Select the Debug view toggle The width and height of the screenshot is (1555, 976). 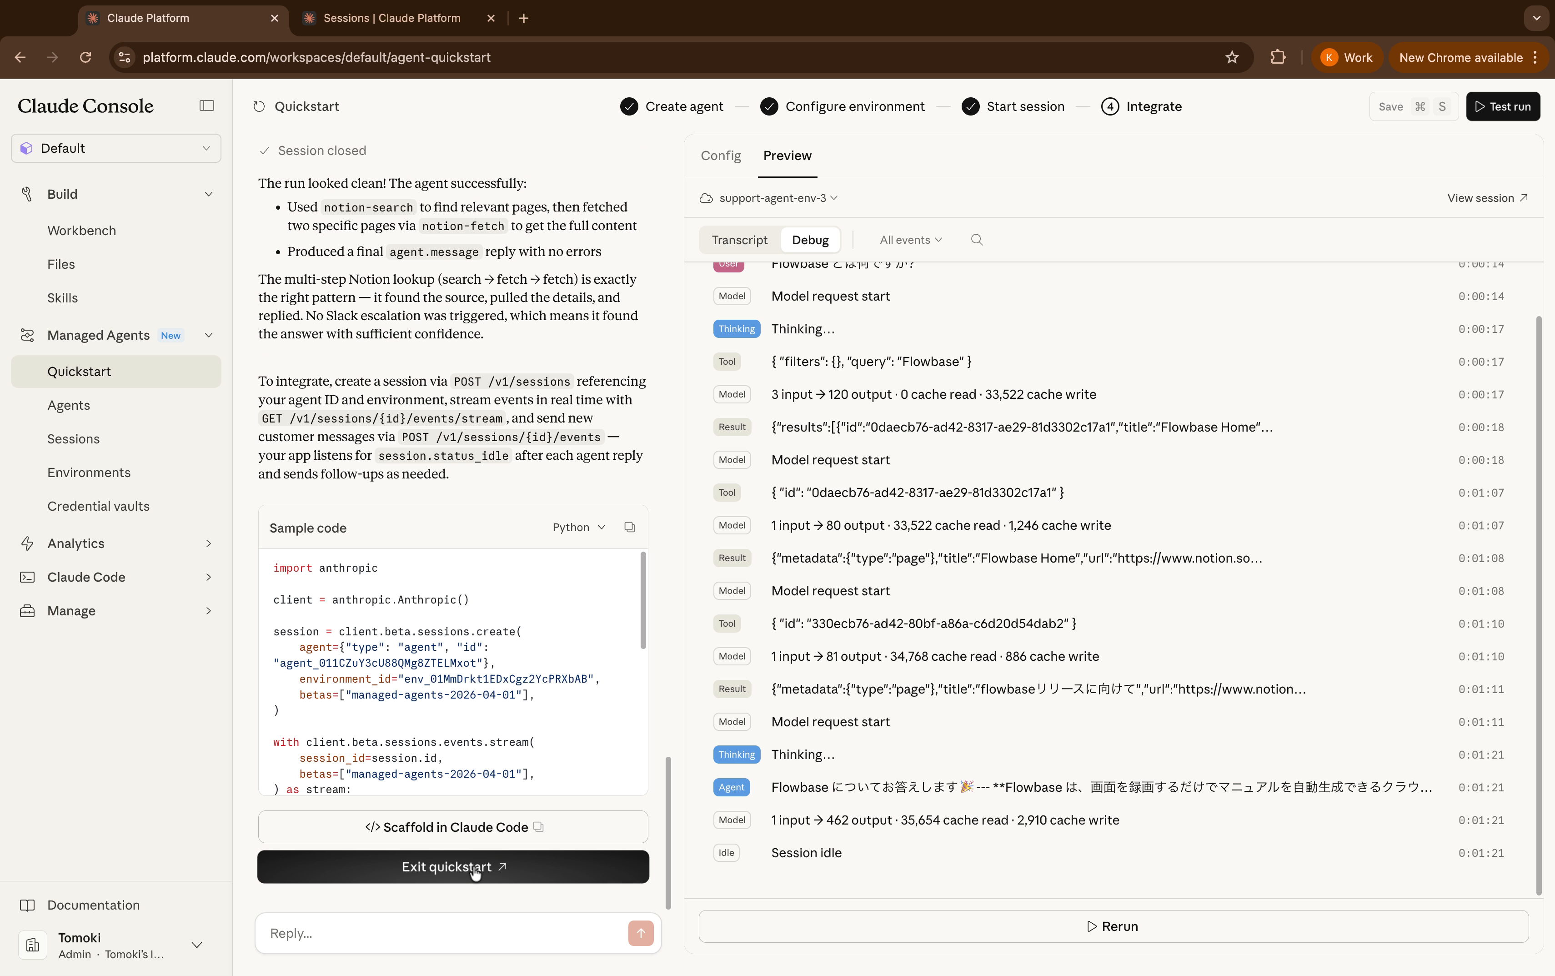coord(810,240)
